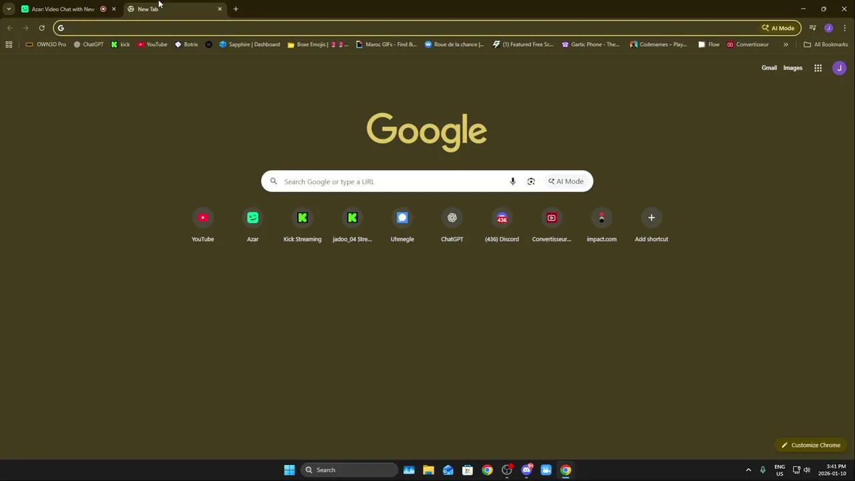
Task: Open Discord from the taskbar
Action: [526, 470]
